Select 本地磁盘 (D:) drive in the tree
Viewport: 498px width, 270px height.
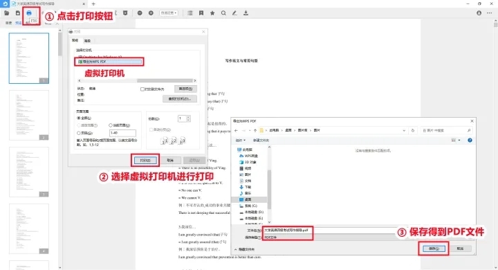(x=251, y=212)
